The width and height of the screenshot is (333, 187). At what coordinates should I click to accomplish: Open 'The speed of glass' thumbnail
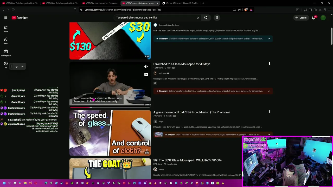pyautogui.click(x=110, y=133)
